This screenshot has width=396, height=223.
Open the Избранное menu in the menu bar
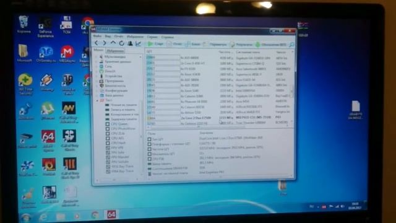[x=135, y=37]
